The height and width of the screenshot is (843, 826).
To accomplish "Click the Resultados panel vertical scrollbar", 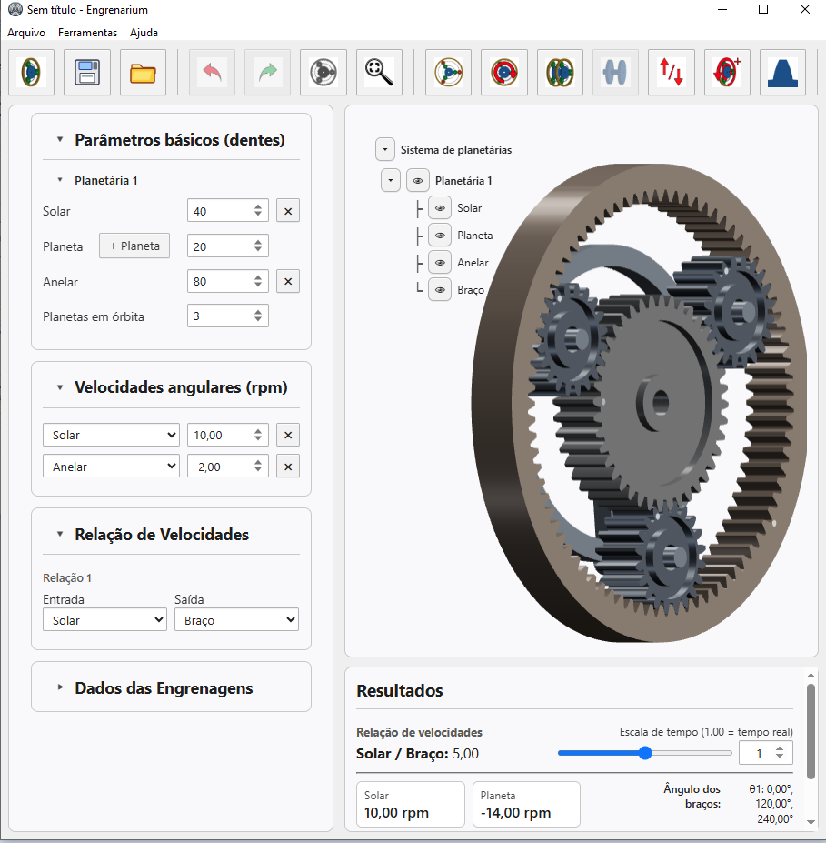I will (811, 730).
